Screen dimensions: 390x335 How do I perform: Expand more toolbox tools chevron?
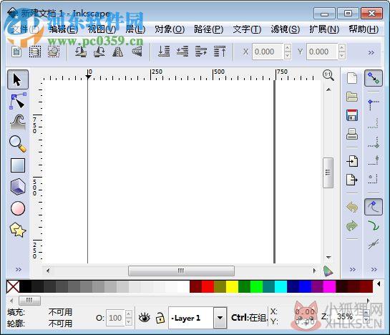pos(19,269)
